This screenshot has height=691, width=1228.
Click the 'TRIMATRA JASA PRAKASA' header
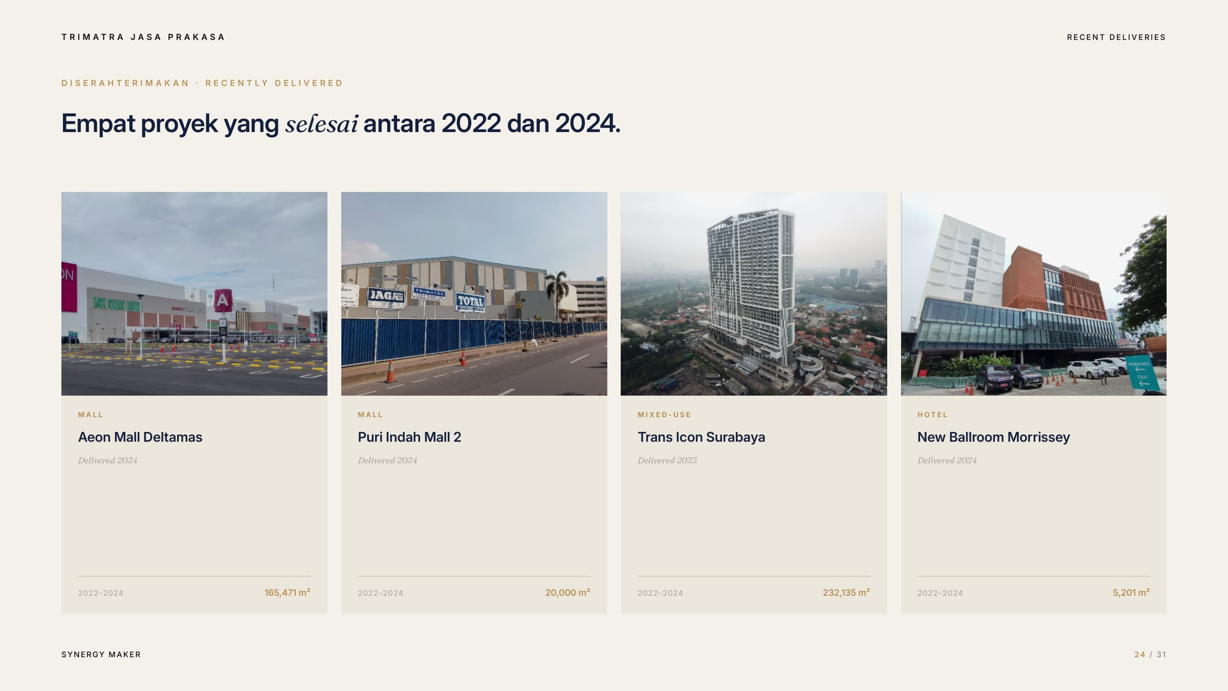143,37
